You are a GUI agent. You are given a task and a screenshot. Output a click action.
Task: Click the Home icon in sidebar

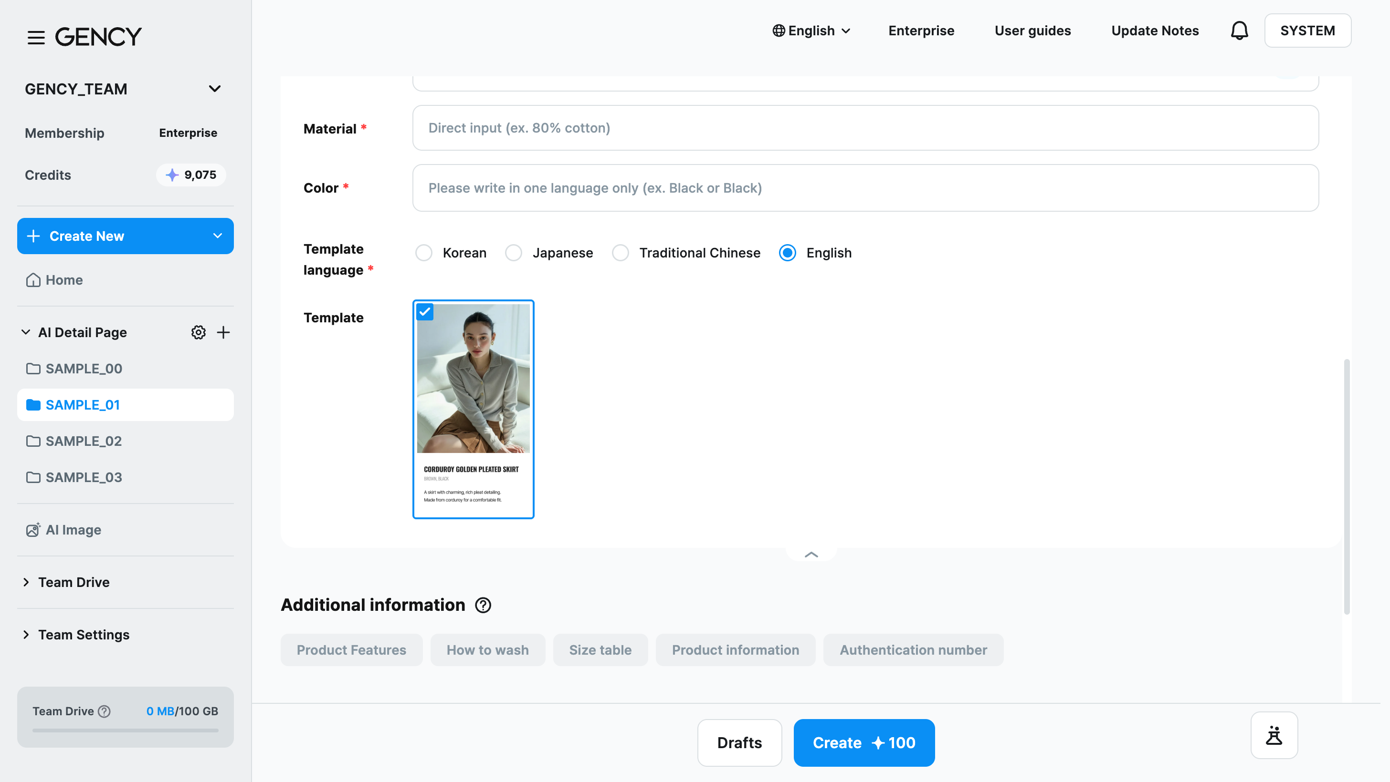(33, 280)
